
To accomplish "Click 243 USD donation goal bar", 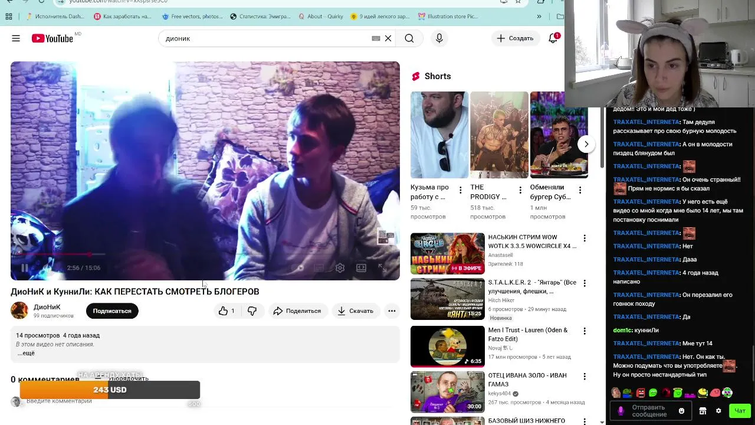I will 110,390.
